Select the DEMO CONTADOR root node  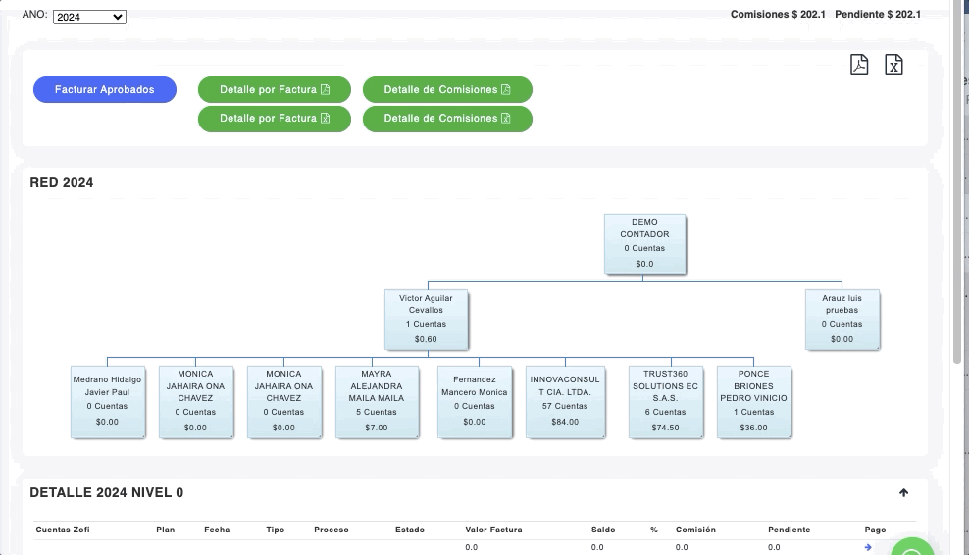[644, 243]
